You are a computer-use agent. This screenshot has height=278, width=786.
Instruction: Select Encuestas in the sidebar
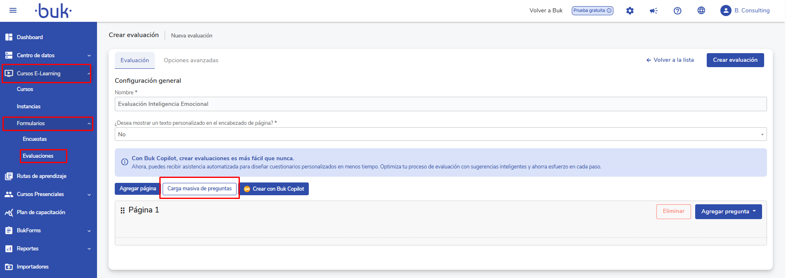click(35, 139)
